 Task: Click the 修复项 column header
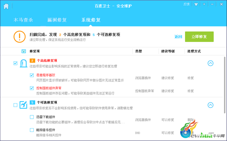[x=34, y=51]
